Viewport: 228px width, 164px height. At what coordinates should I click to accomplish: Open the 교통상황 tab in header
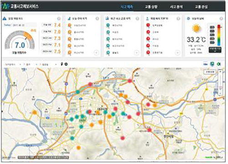click(x=151, y=7)
